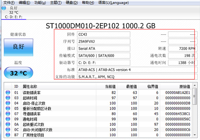Open the 功能(u) menu
This screenshot has width=200, height=140.
40,3
